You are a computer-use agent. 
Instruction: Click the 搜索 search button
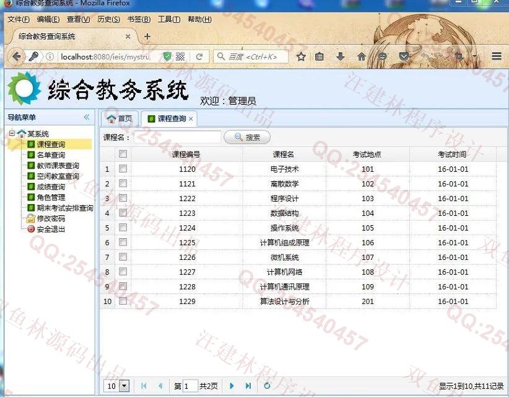[247, 137]
